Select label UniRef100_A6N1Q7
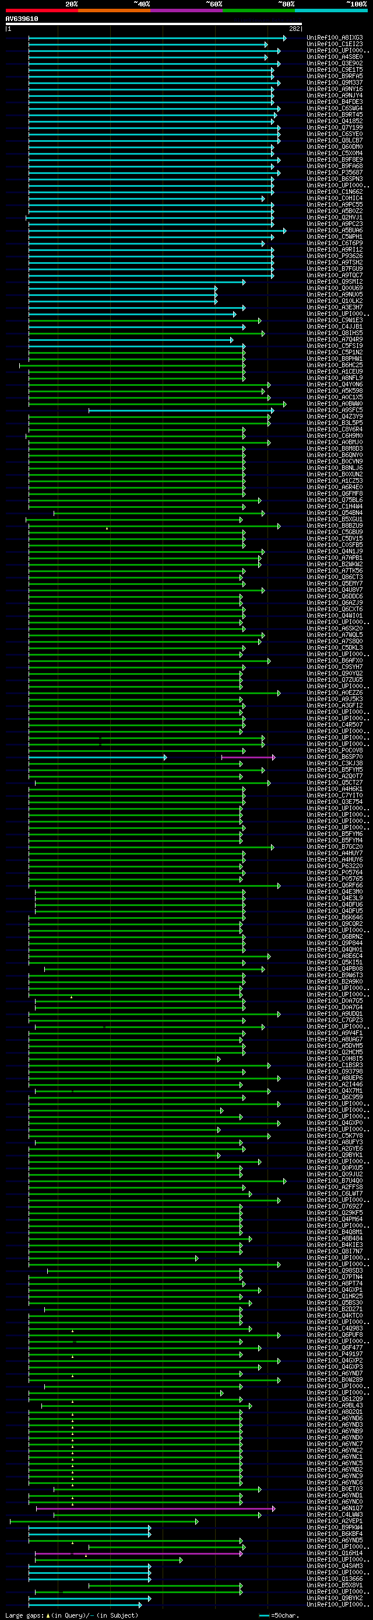 (335, 1508)
